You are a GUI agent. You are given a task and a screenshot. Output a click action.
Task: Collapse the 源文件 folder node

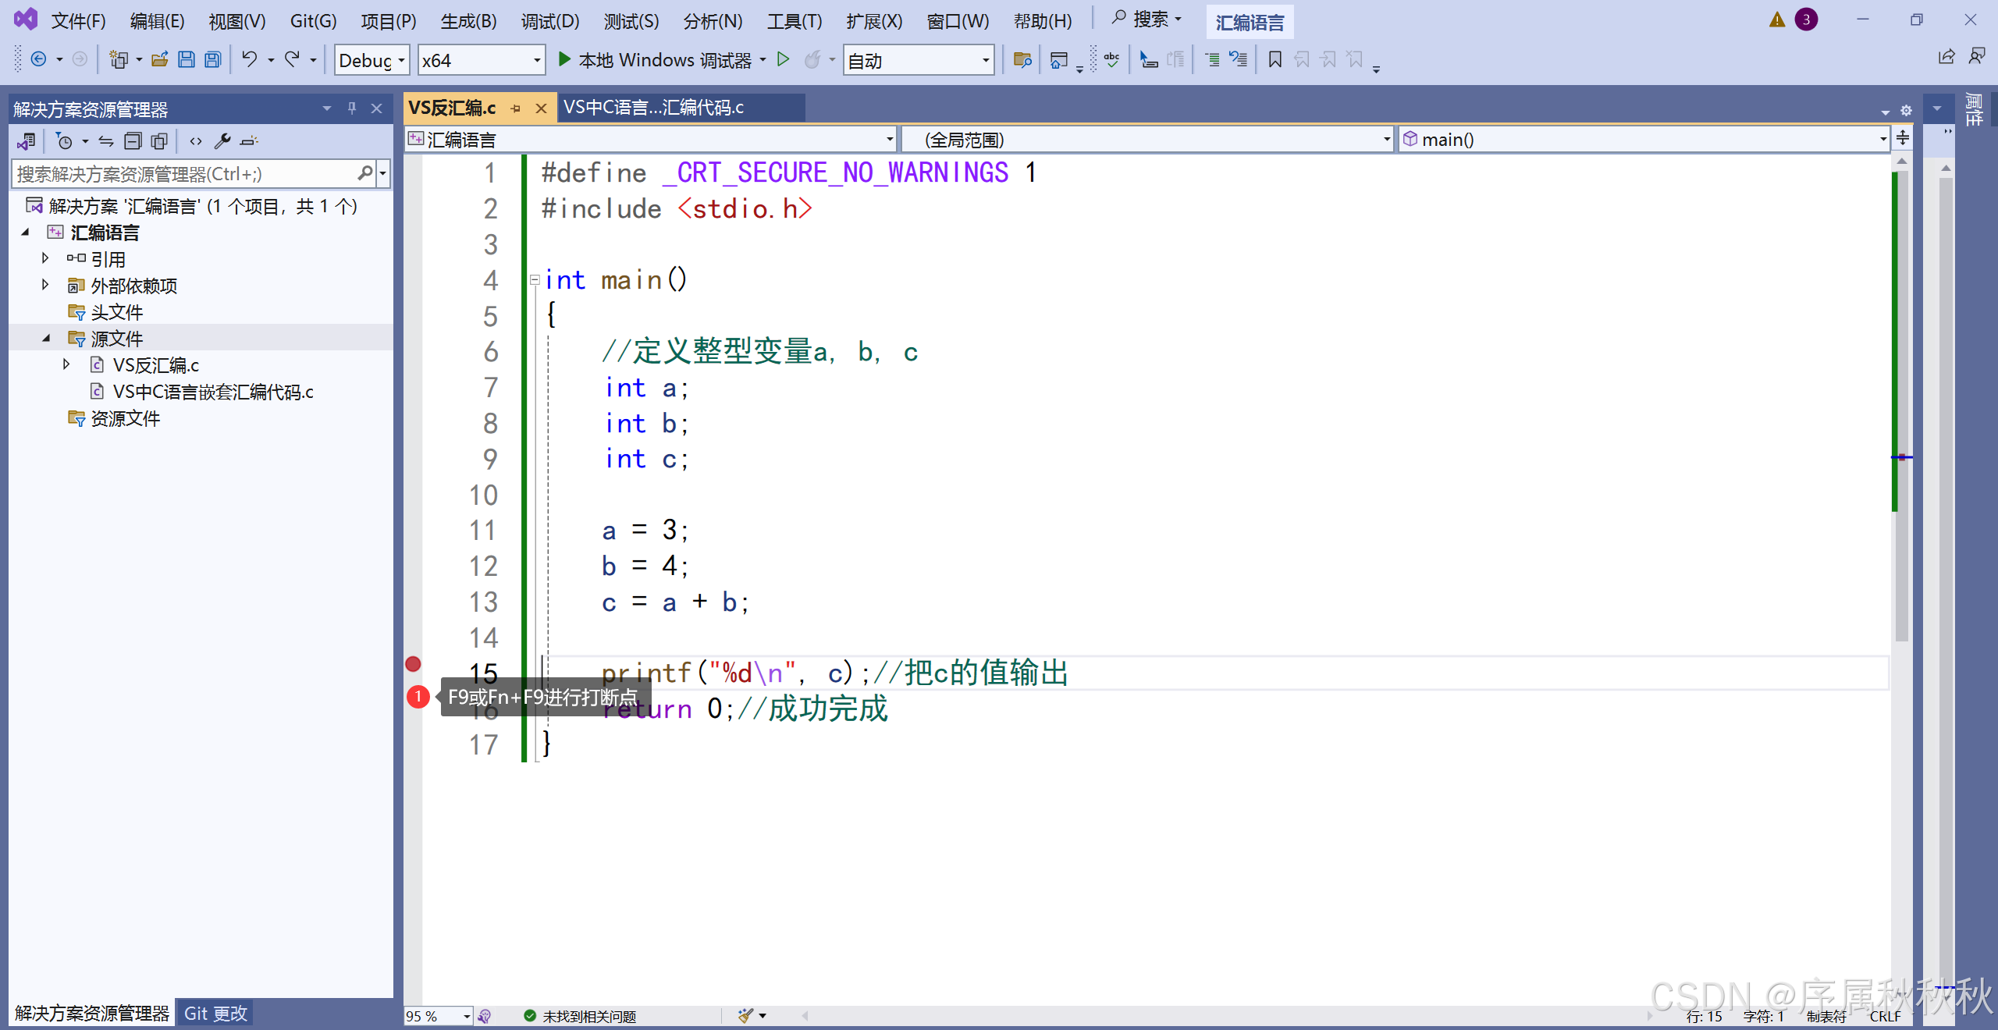45,338
